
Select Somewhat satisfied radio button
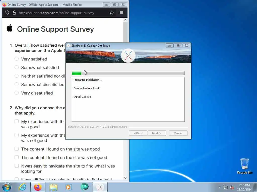17,67
